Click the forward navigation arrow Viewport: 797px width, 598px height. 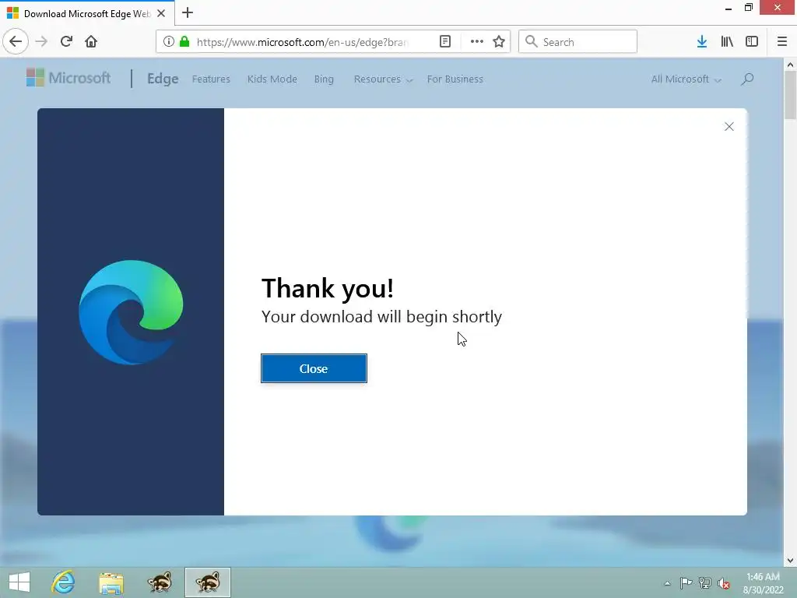click(x=41, y=41)
